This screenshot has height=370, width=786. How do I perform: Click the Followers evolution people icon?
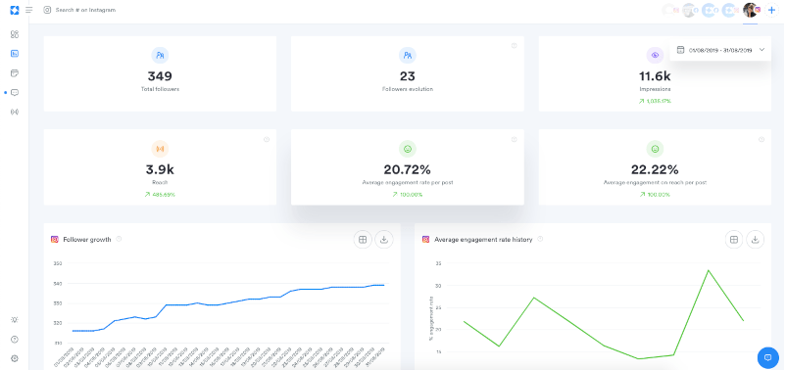(x=408, y=55)
